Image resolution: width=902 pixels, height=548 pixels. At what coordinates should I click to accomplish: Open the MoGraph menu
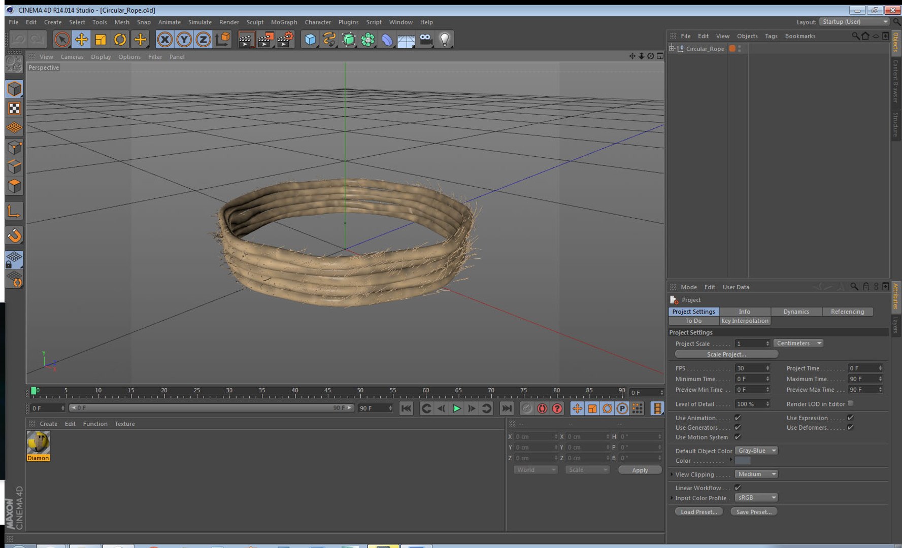pos(284,22)
